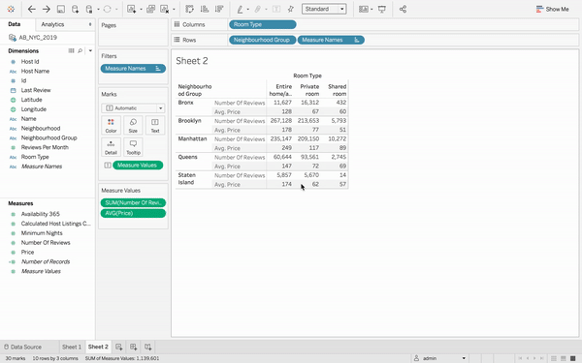Search dimensions with magnifier icon
582x363 pixels.
(x=80, y=50)
